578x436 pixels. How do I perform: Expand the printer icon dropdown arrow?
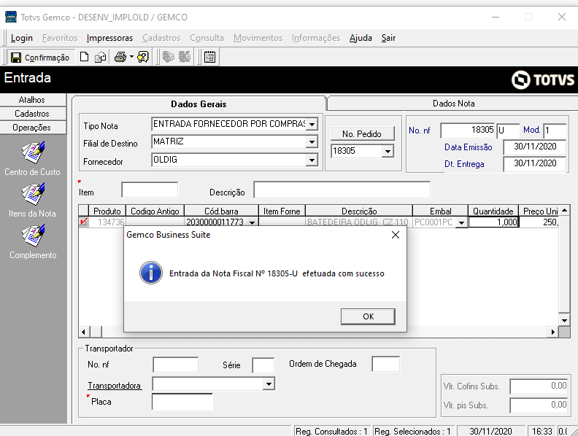click(x=131, y=57)
